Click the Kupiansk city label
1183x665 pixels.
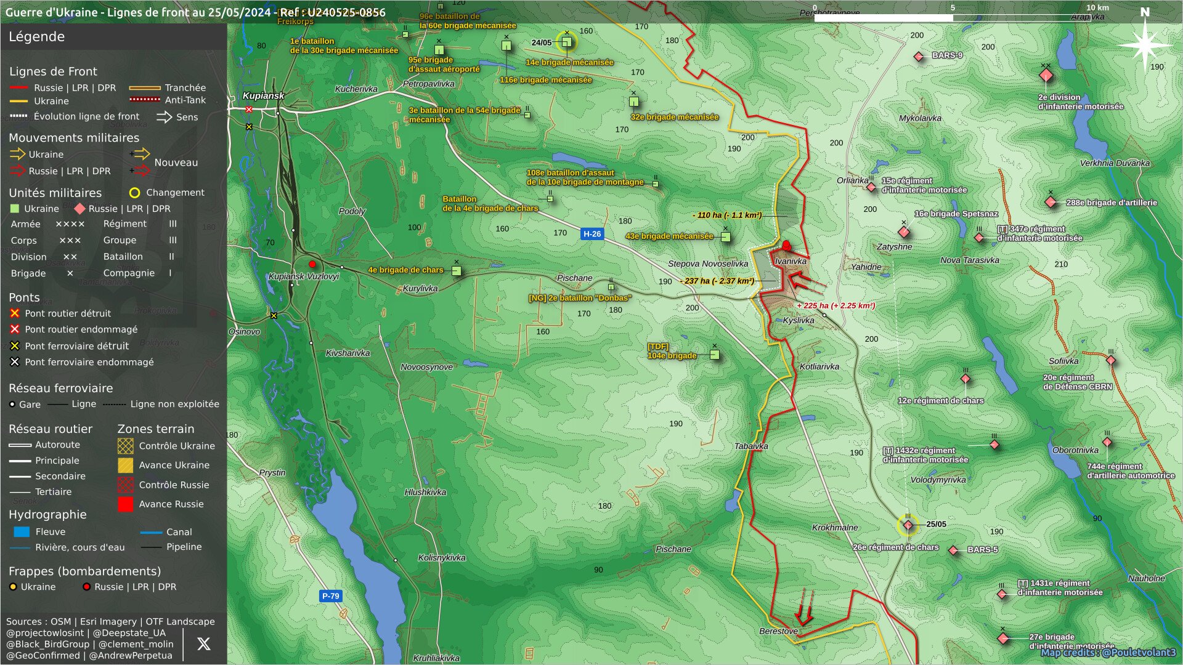[x=264, y=95]
